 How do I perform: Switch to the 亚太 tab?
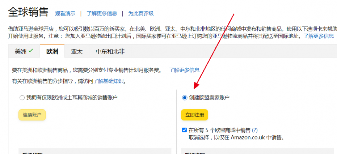[77, 52]
